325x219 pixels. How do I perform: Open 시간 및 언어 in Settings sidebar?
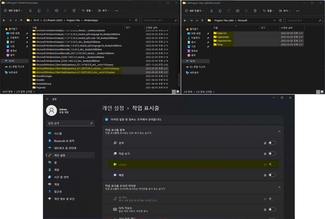pyautogui.click(x=70, y=177)
